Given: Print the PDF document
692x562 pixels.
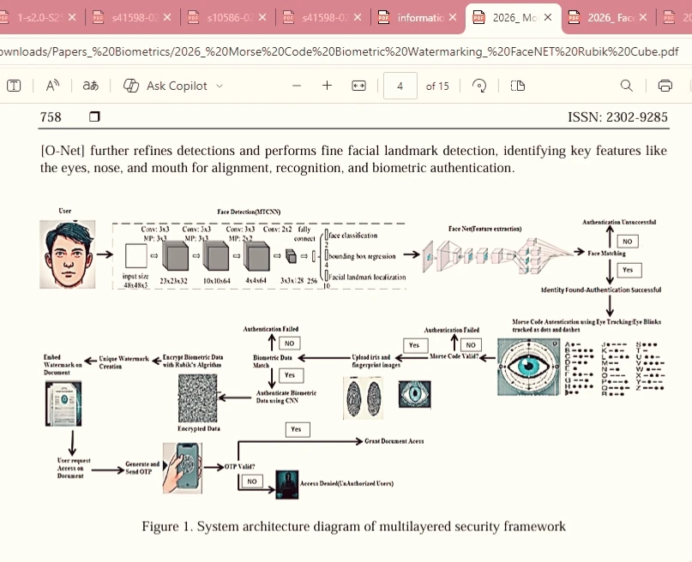Looking at the screenshot, I should [x=665, y=86].
